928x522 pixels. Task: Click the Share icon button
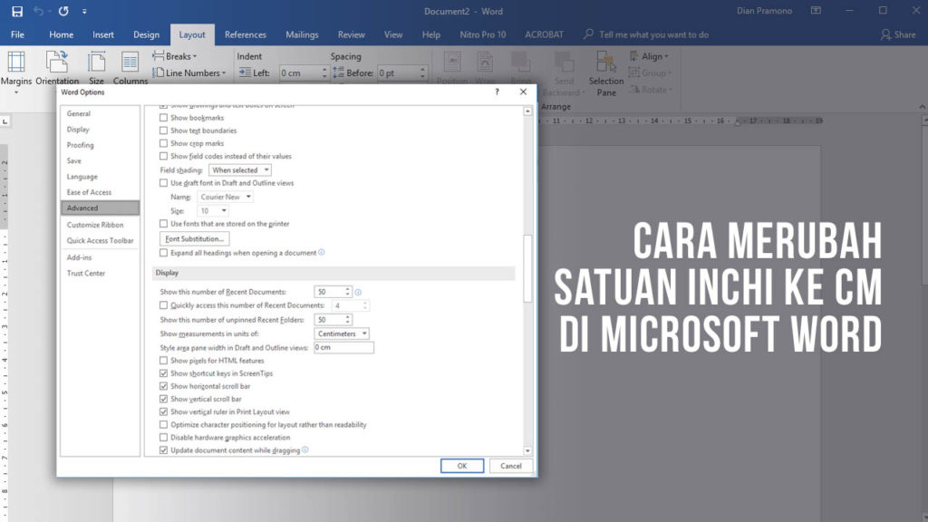pos(898,35)
